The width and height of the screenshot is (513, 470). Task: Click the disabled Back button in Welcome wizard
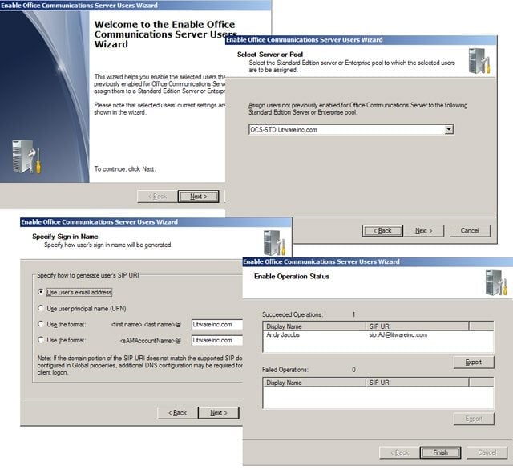pos(157,197)
